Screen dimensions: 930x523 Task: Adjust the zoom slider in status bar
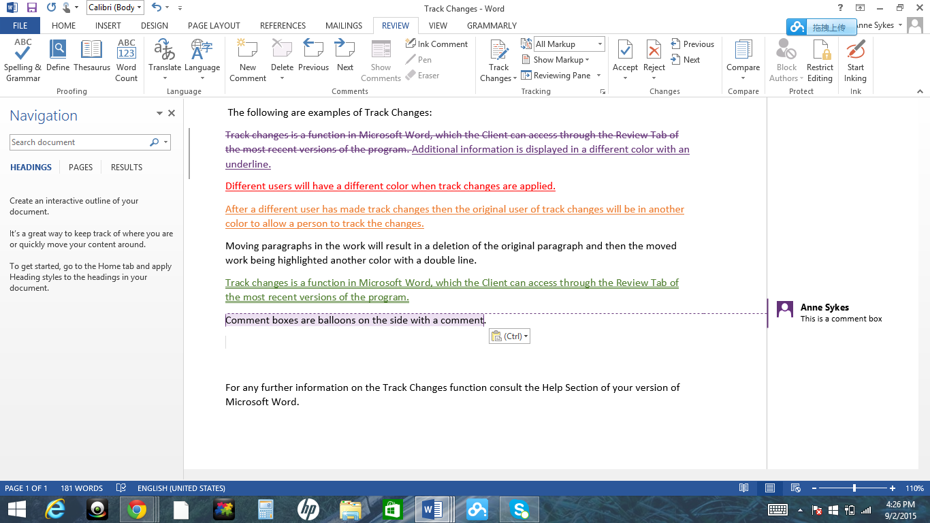tap(852, 488)
